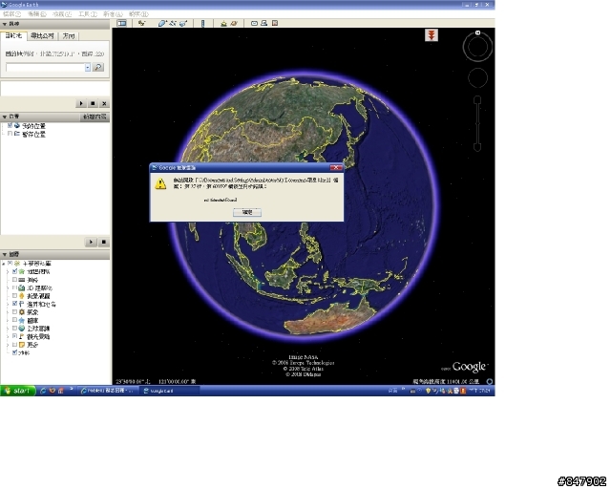The width and height of the screenshot is (611, 489).
Task: Collapse the 圖層 layers panel header triangle
Action: coord(5,254)
